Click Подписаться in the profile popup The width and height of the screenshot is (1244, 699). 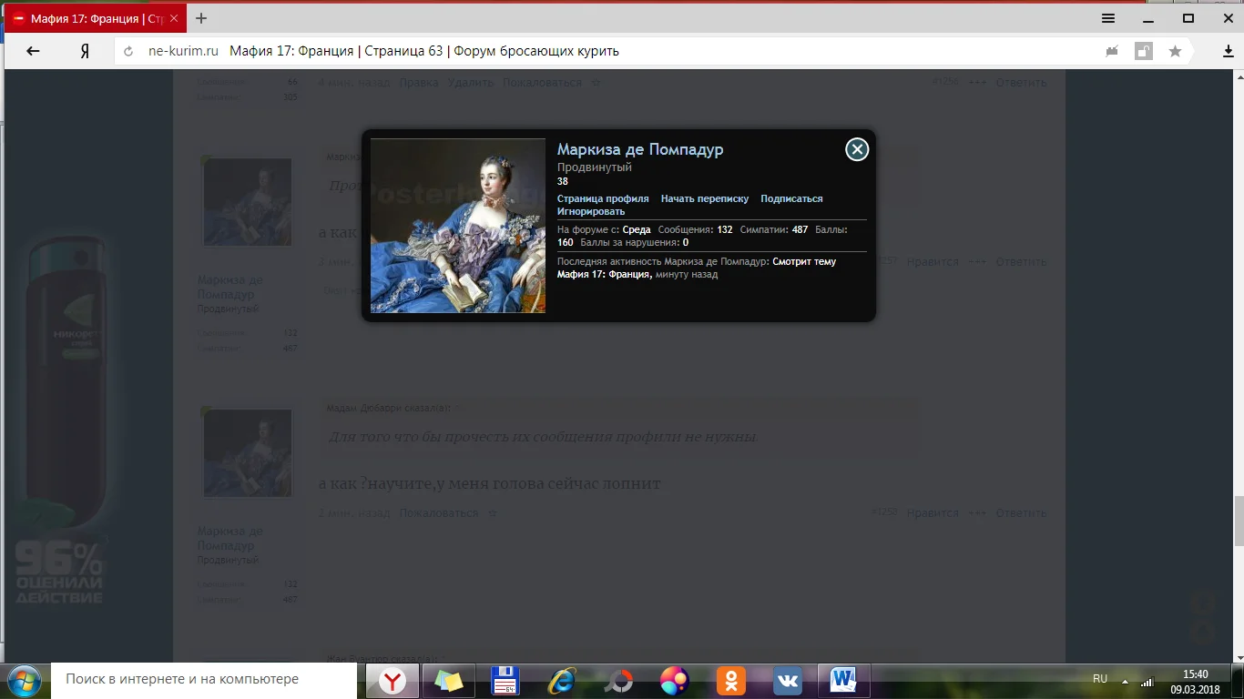click(x=791, y=198)
